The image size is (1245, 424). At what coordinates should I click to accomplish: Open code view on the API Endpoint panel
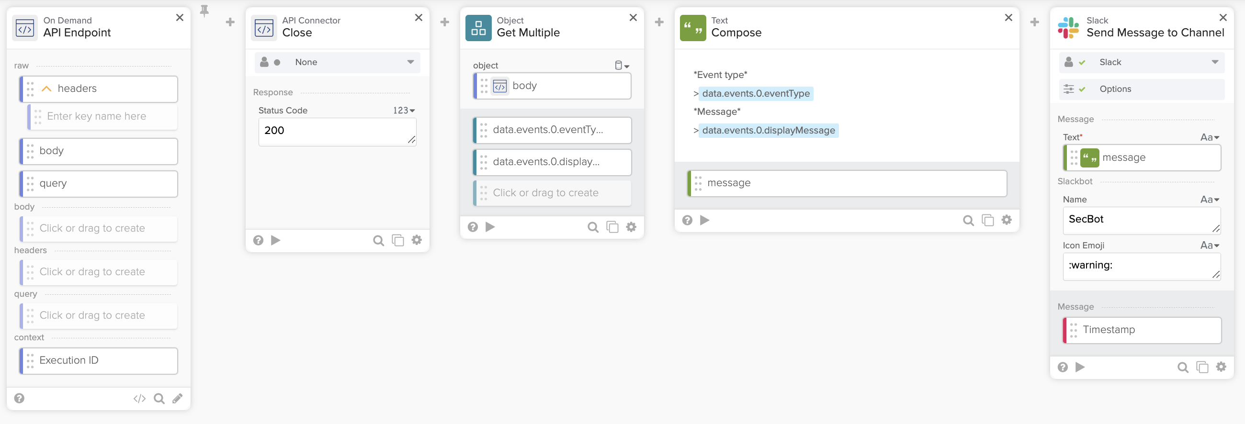(x=139, y=399)
